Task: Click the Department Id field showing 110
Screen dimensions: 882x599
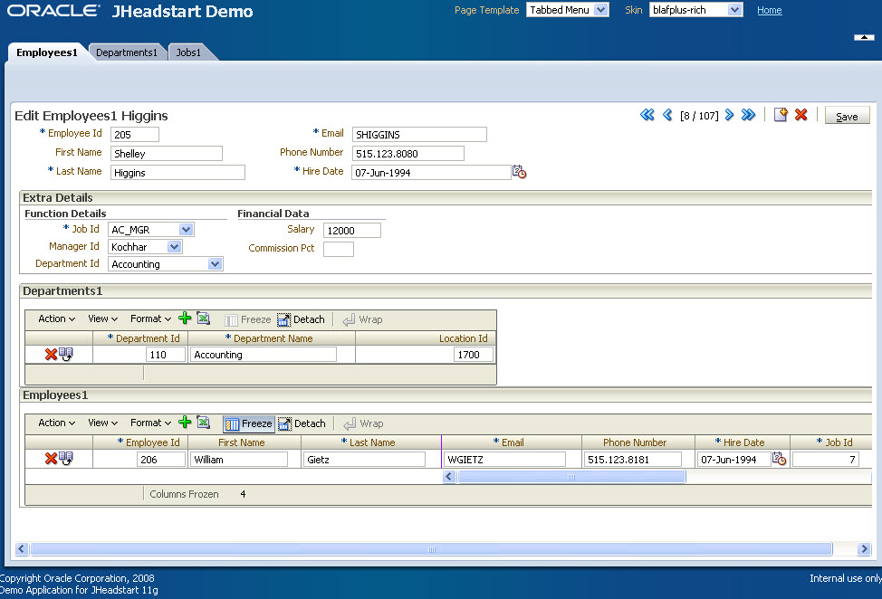Action: [166, 355]
